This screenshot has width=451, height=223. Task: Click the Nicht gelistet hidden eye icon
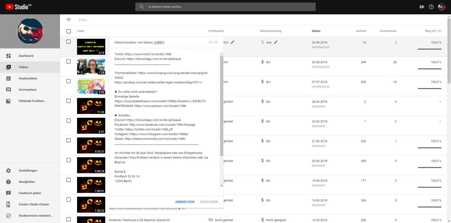pyautogui.click(x=211, y=220)
